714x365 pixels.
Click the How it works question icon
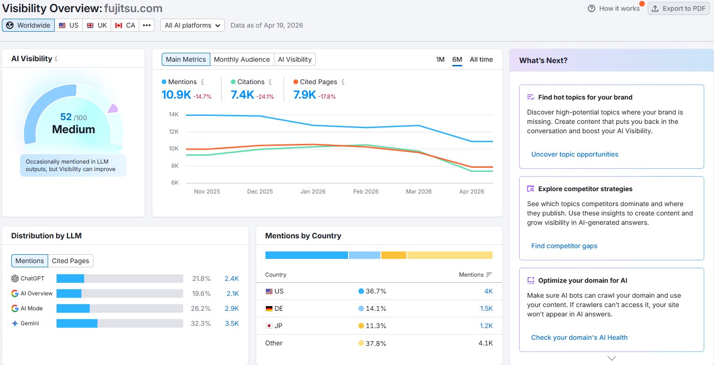tap(592, 8)
